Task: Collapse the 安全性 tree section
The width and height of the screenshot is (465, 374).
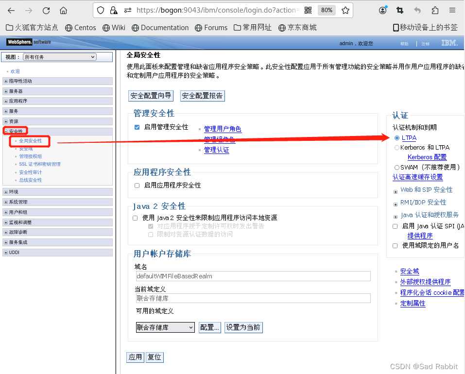Action: coord(6,131)
